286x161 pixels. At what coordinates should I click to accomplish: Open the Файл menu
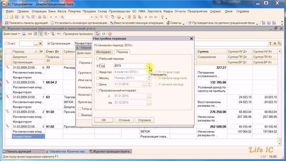9,11
